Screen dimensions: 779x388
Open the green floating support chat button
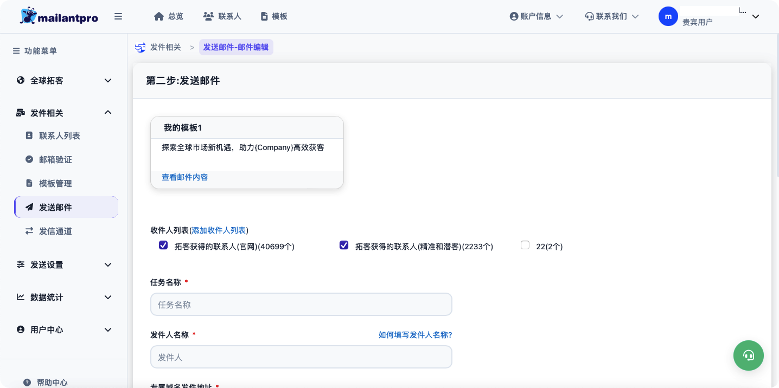(749, 355)
